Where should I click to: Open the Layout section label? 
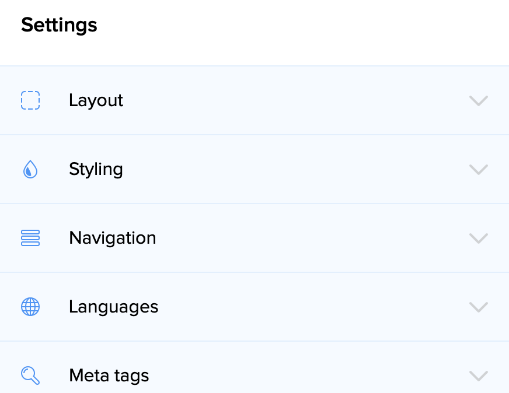(x=96, y=100)
